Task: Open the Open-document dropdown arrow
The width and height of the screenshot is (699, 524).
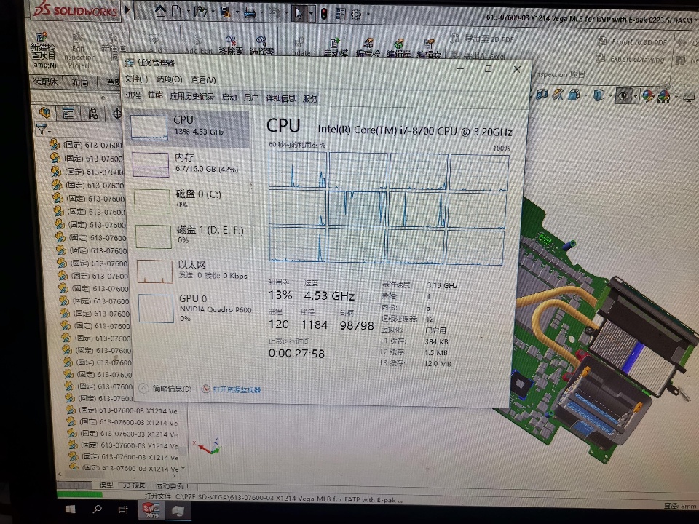Action: pyautogui.click(x=213, y=12)
